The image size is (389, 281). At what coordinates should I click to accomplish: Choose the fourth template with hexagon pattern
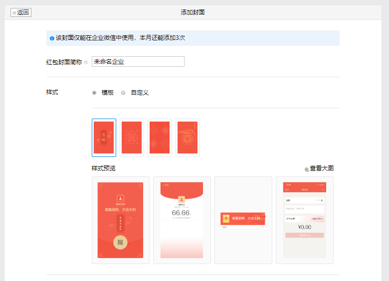pyautogui.click(x=188, y=138)
